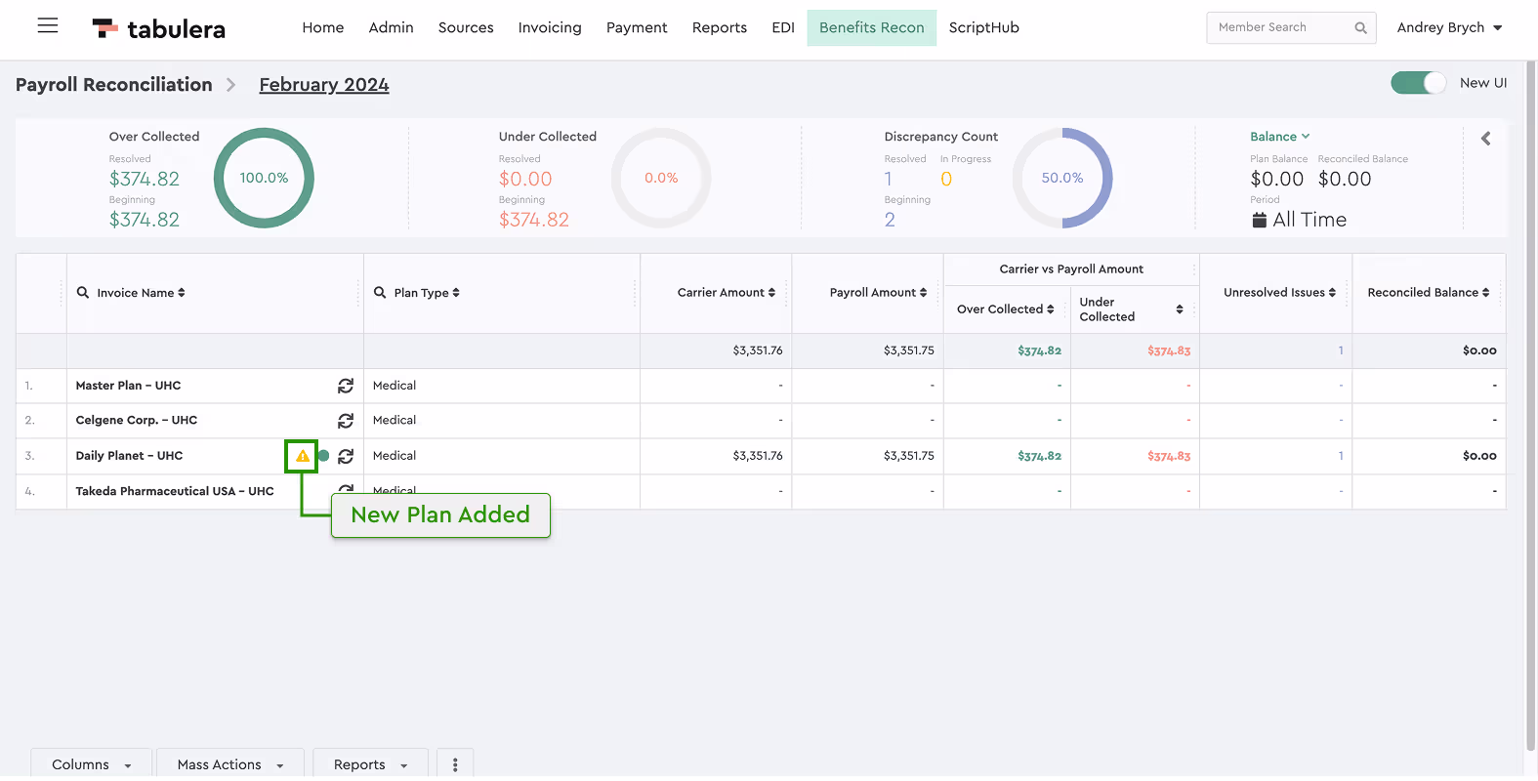The width and height of the screenshot is (1538, 781).
Task: Open Master Plan – UHC invoice
Action: [128, 386]
